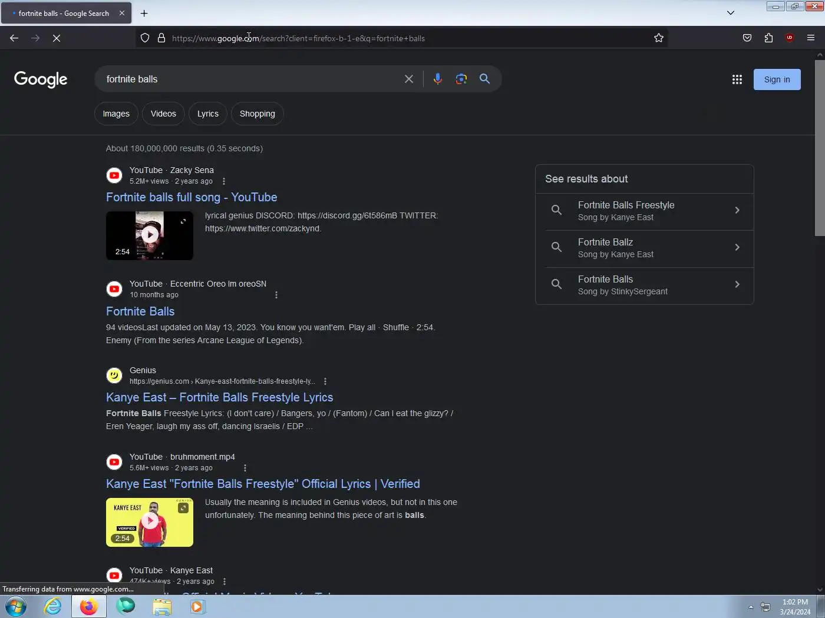This screenshot has width=825, height=618.
Task: Open options for Genius result
Action: pos(325,381)
